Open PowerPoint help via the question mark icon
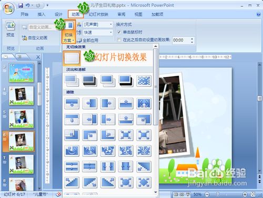This screenshot has width=263, height=198. 258,14
